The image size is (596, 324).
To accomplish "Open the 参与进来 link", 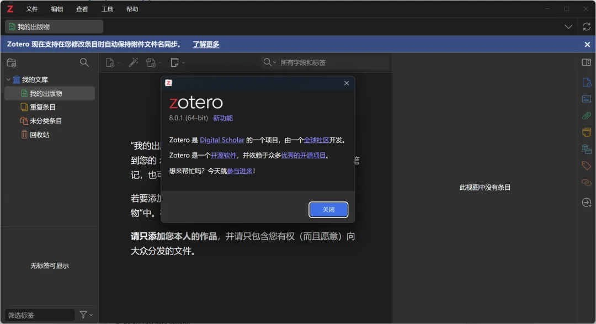I will [240, 171].
